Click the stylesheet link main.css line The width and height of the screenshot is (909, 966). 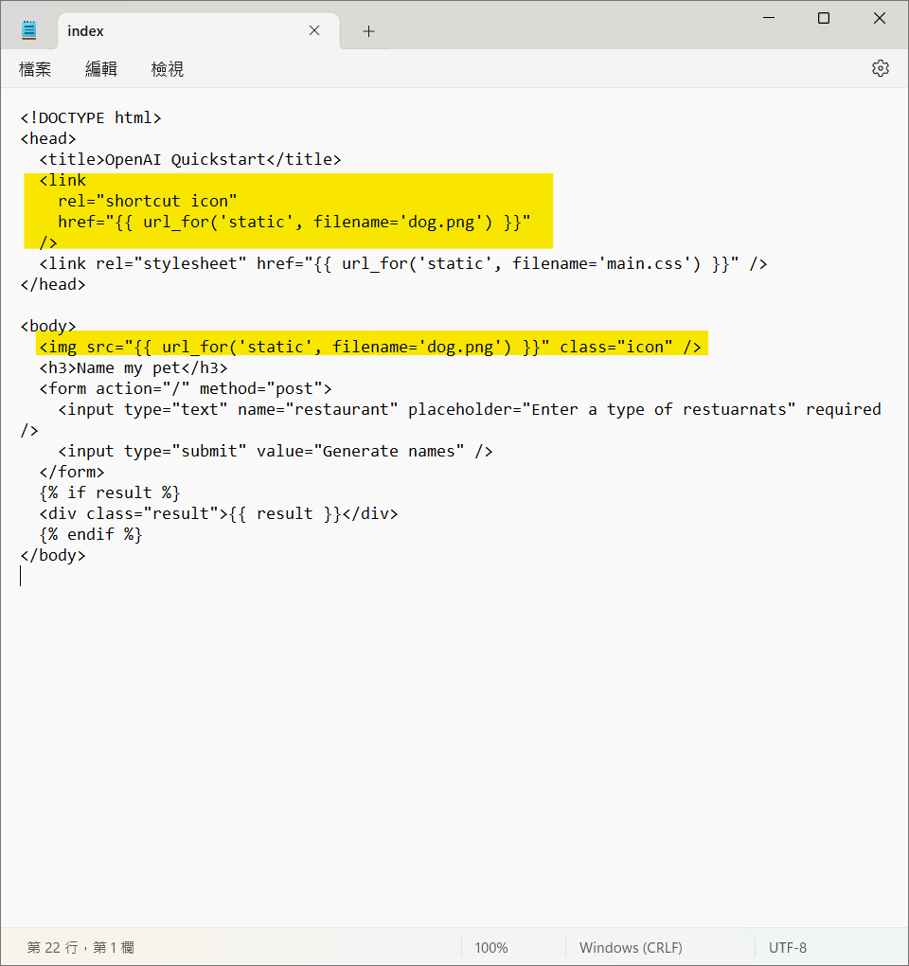402,263
